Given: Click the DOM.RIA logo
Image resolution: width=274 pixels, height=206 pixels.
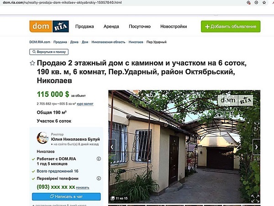Looking at the screenshot, I should (49, 26).
